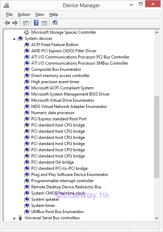Open the Help question mark toolbar icon
Viewport: 163px width, 232px height.
click(x=36, y=23)
